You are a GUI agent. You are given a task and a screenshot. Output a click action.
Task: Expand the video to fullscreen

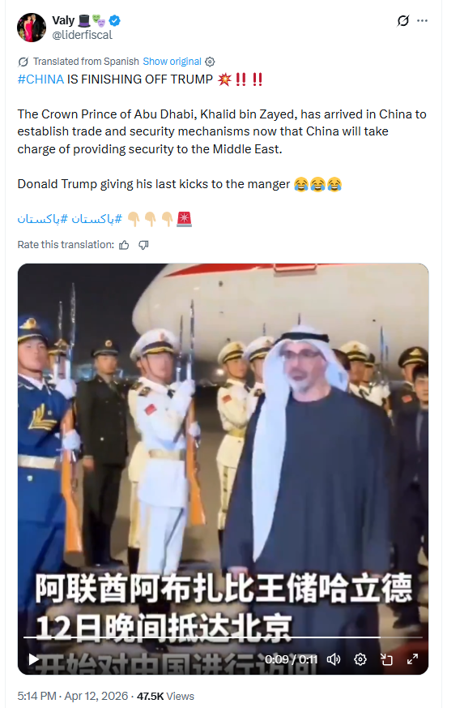[x=412, y=659]
